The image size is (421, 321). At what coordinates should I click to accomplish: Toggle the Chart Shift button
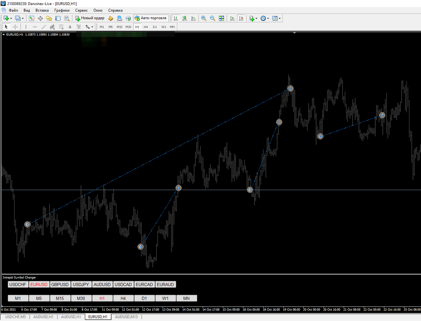coord(241,18)
